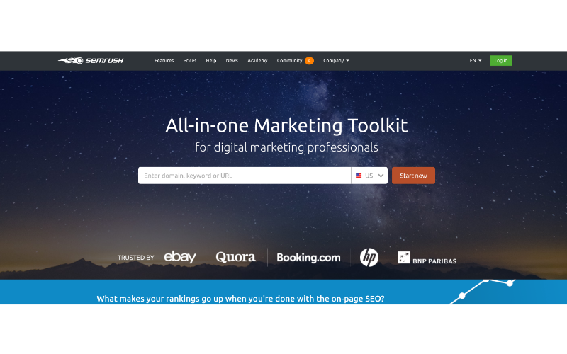
Task: Expand the US country database dropdown
Action: point(369,176)
